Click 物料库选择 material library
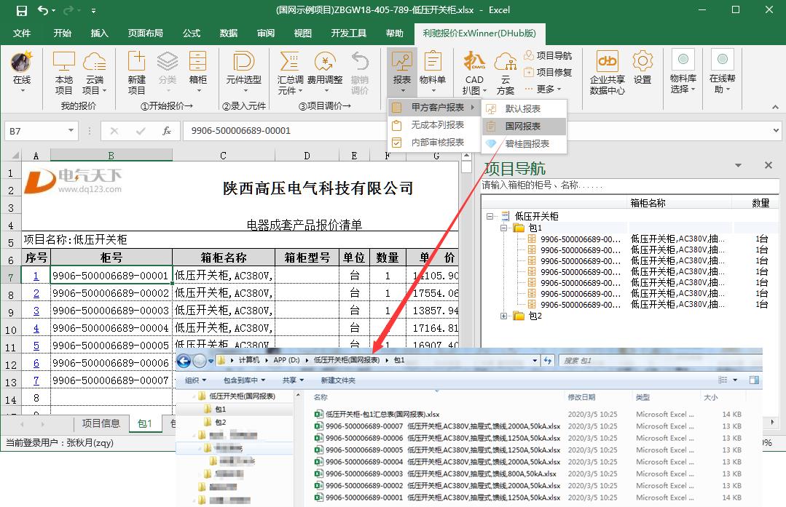 [x=683, y=71]
